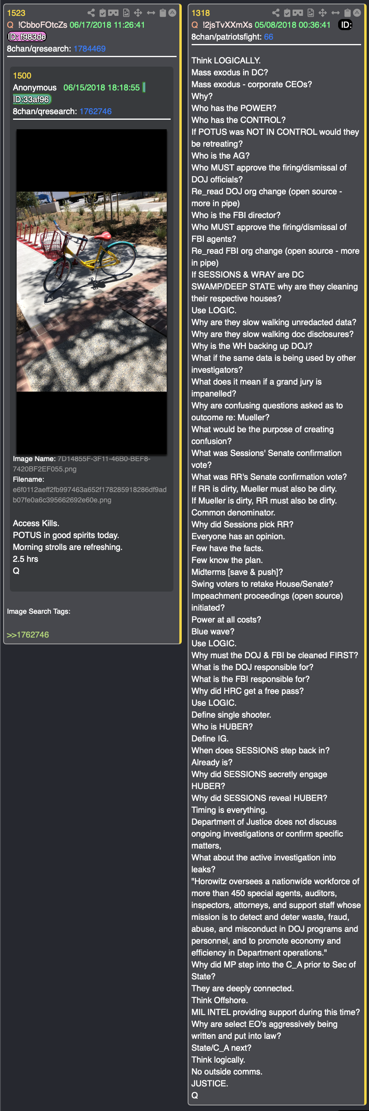Click the image file icon on post 1523
Viewport: 369px width, 1111px height.
pos(126,13)
